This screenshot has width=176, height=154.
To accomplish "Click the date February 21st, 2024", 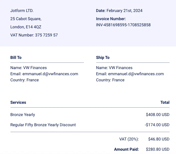I will [x=124, y=11].
